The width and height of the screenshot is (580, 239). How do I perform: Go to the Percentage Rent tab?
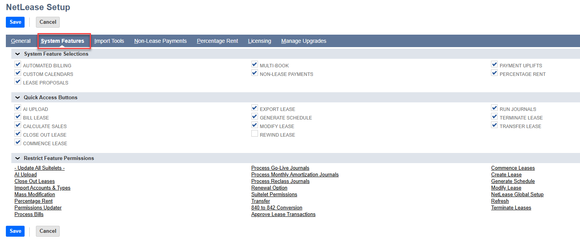tap(217, 41)
